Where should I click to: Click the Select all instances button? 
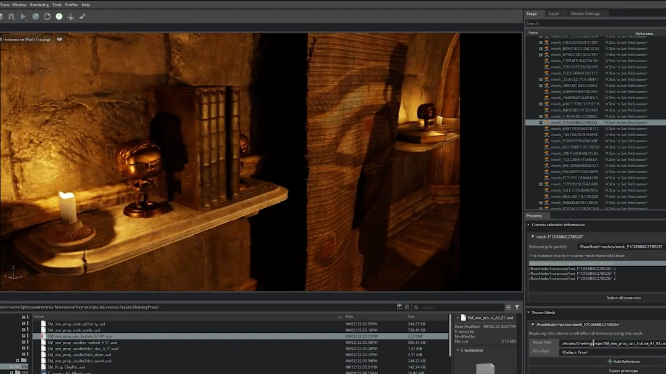coord(623,298)
